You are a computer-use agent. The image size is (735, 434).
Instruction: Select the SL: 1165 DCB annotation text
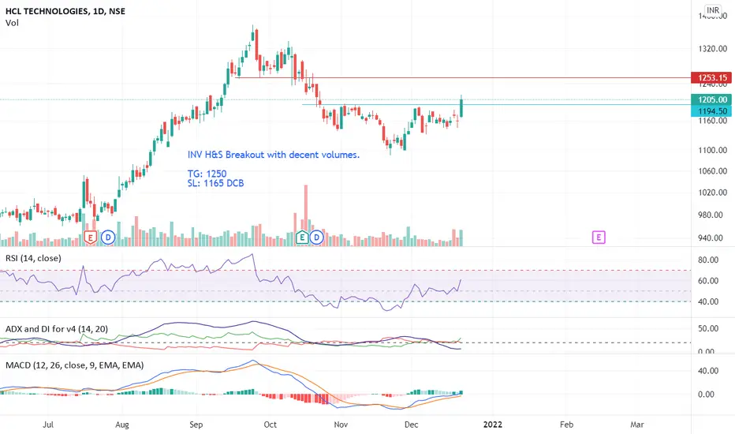tap(215, 183)
